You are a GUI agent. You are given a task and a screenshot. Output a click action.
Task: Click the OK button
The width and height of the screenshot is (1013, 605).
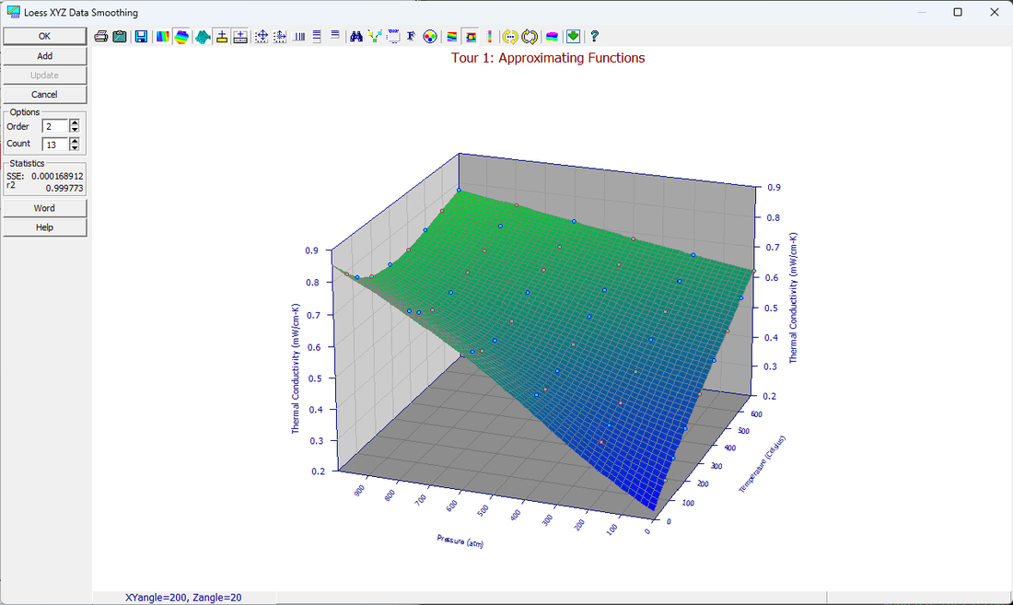pos(44,36)
